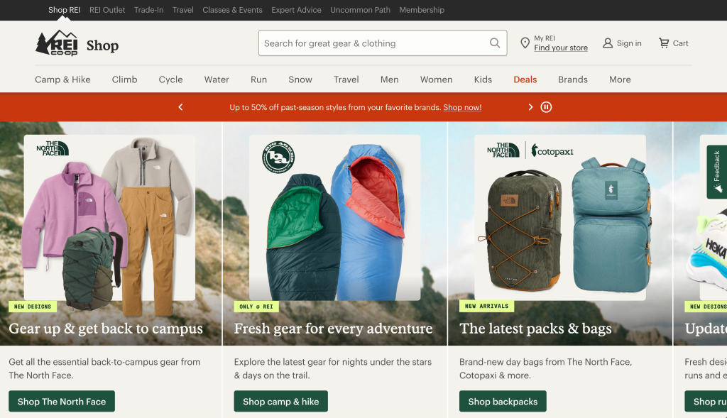Open the Kids category menu
The width and height of the screenshot is (727, 418).
coord(483,79)
